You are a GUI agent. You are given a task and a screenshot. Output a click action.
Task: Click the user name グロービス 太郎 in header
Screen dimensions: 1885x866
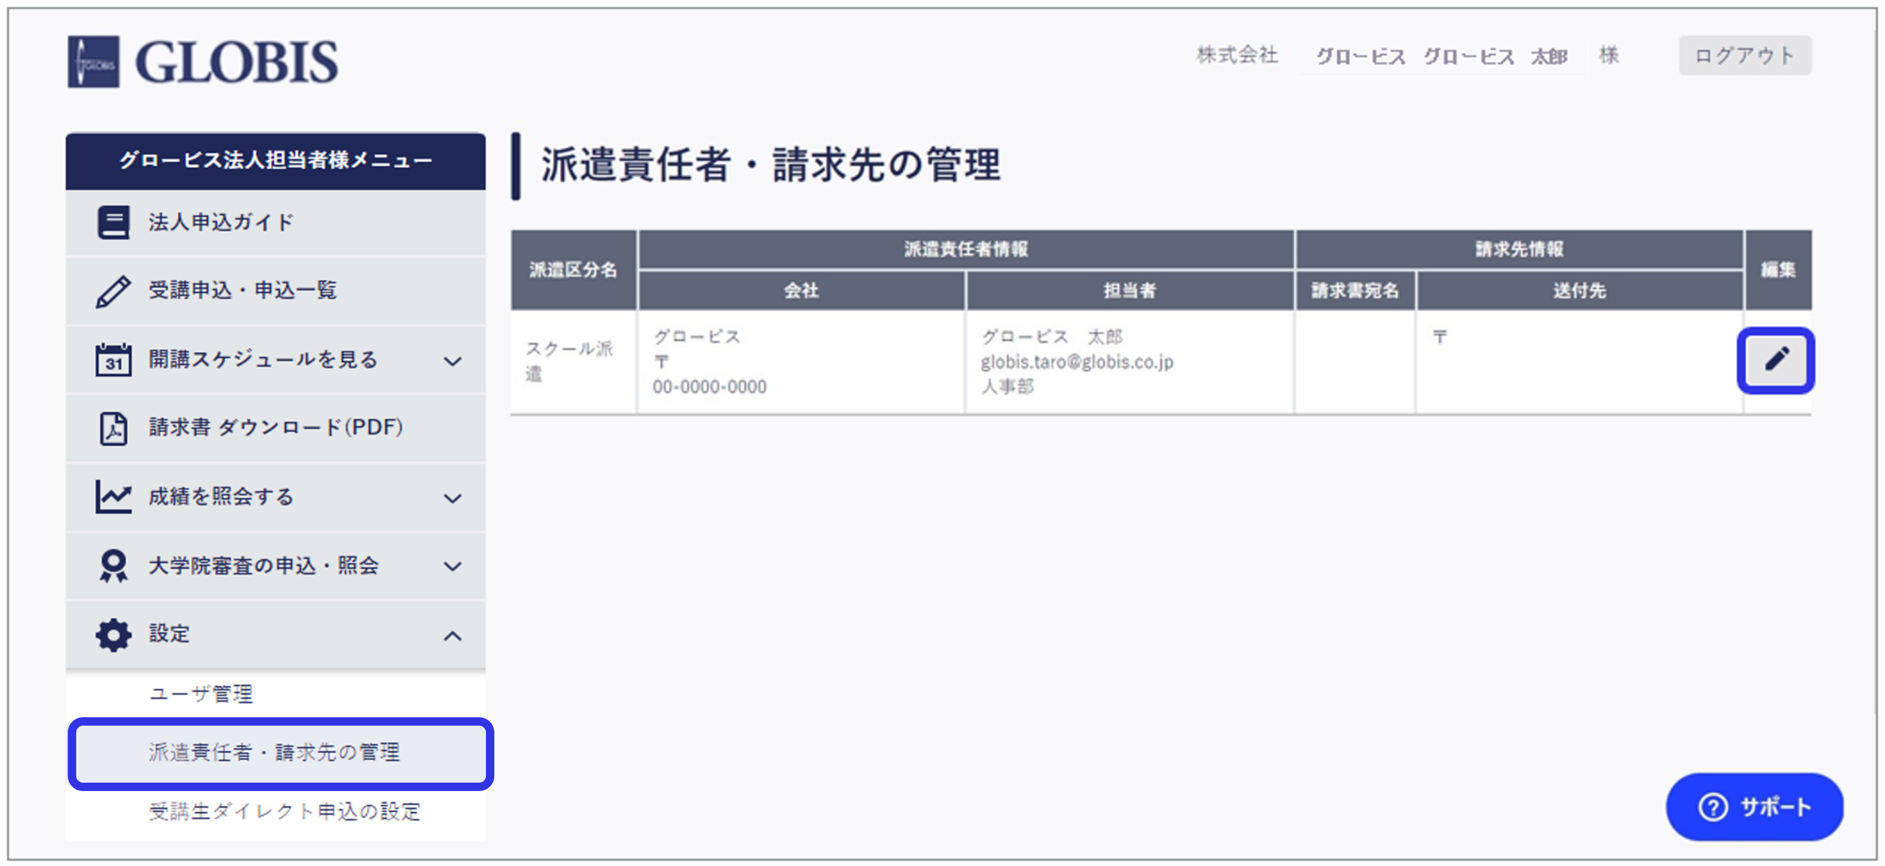click(x=1495, y=56)
